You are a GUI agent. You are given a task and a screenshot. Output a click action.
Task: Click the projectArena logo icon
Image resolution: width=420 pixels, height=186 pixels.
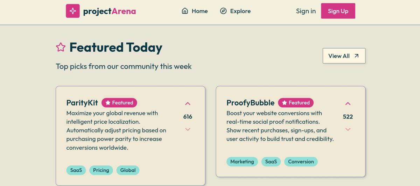[x=73, y=11]
